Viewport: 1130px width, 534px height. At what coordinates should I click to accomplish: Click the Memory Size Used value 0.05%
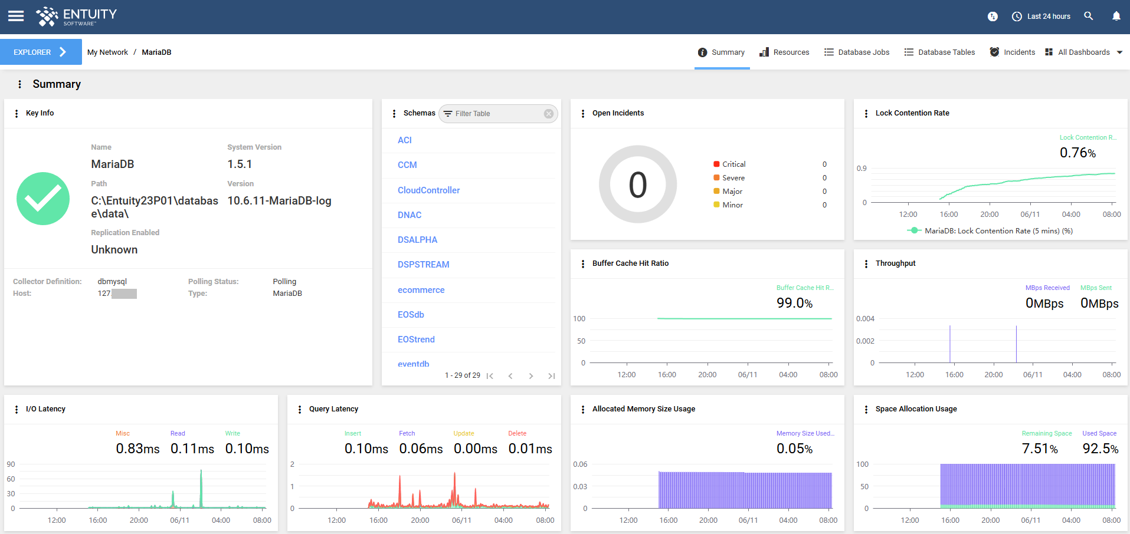794,449
